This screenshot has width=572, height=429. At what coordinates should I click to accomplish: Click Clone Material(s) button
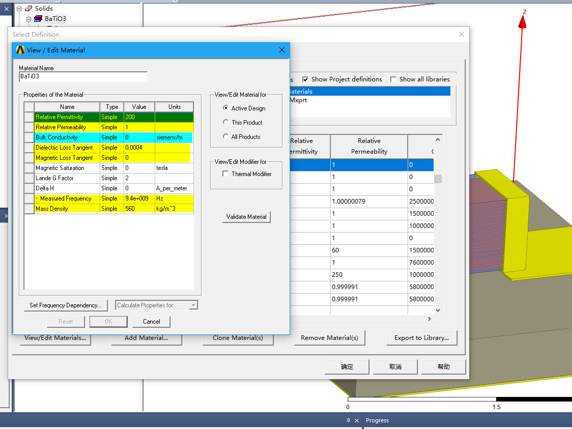click(238, 338)
